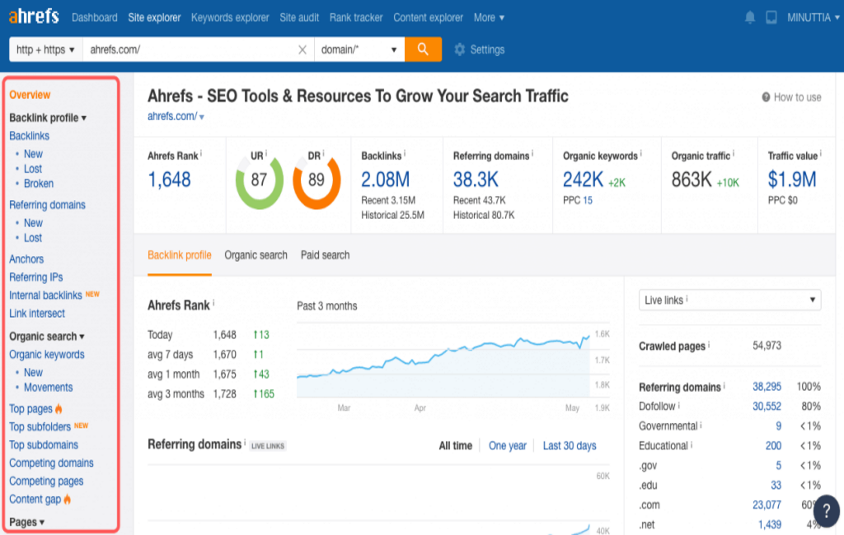Click the 242K organic keywords value

[583, 179]
